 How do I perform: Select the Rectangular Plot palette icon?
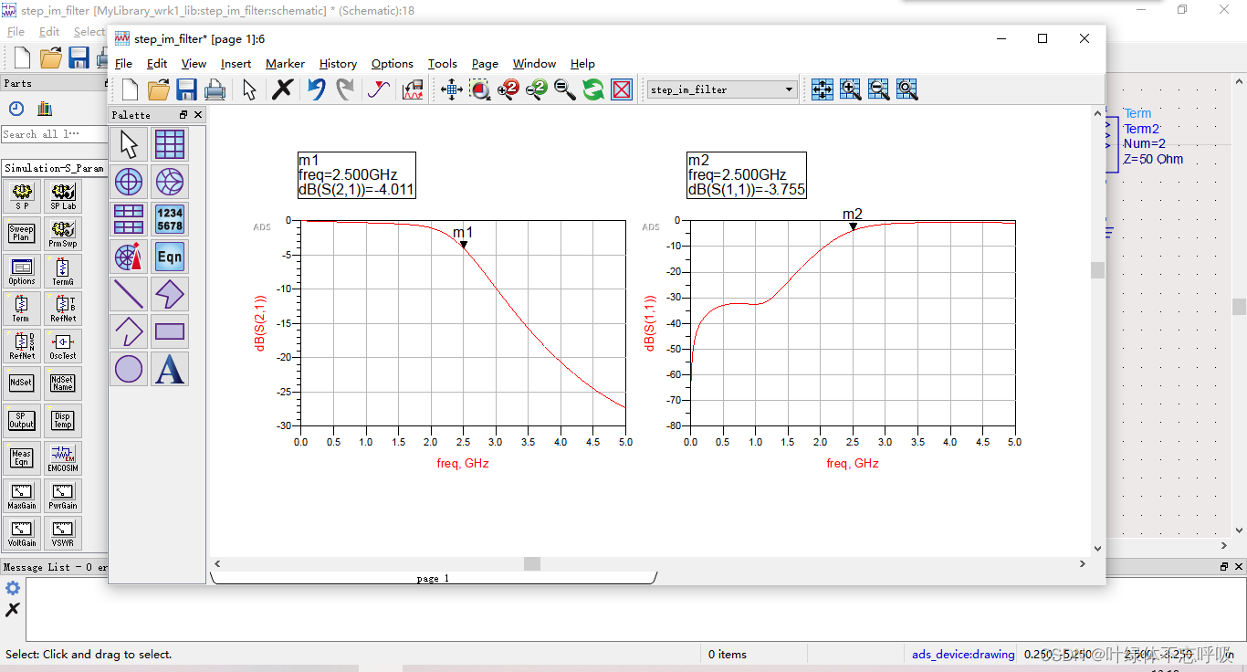[x=170, y=144]
